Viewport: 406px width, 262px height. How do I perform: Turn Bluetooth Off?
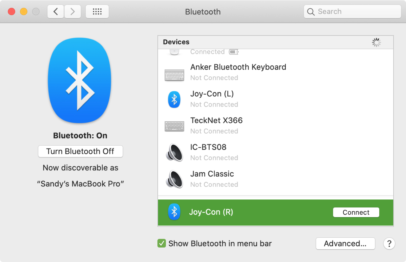tap(80, 151)
